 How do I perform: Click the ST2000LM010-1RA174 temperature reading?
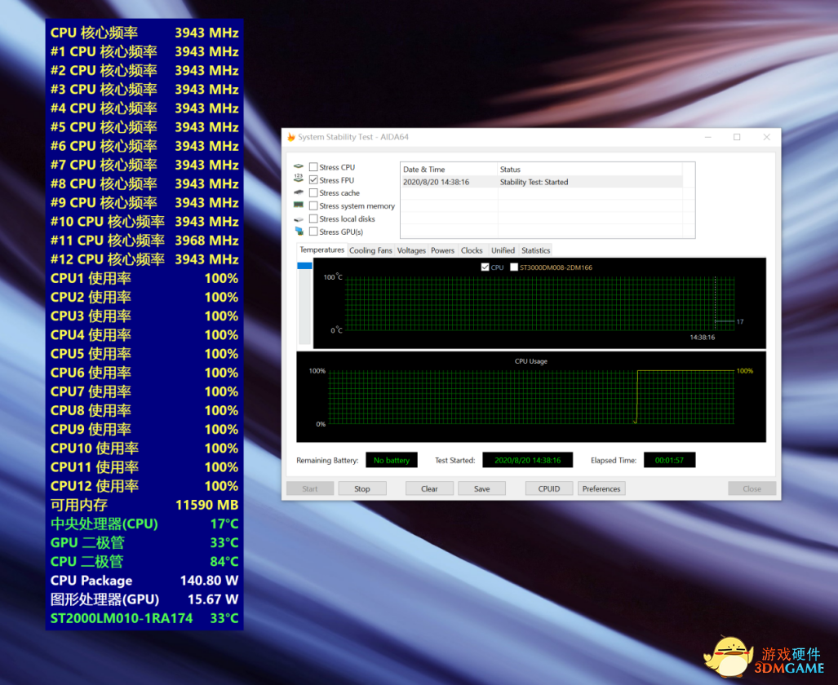pyautogui.click(x=144, y=619)
